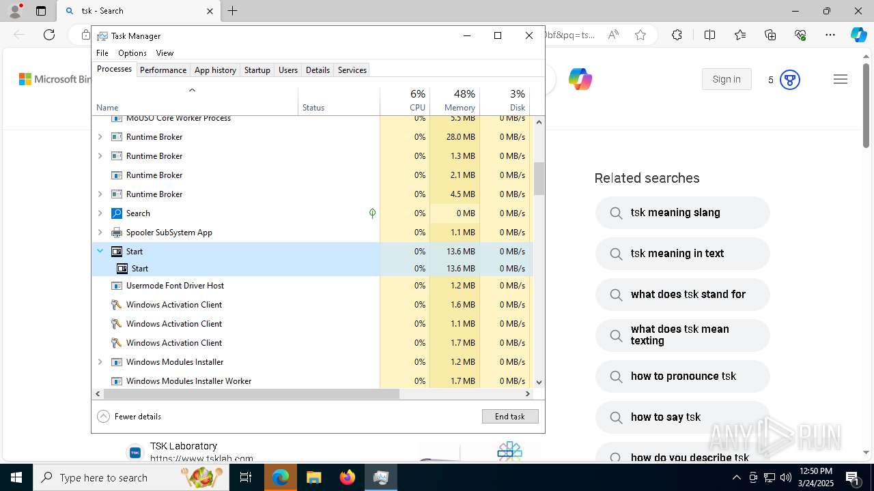Click the Fewer details label
The image size is (874, 491).
[138, 417]
